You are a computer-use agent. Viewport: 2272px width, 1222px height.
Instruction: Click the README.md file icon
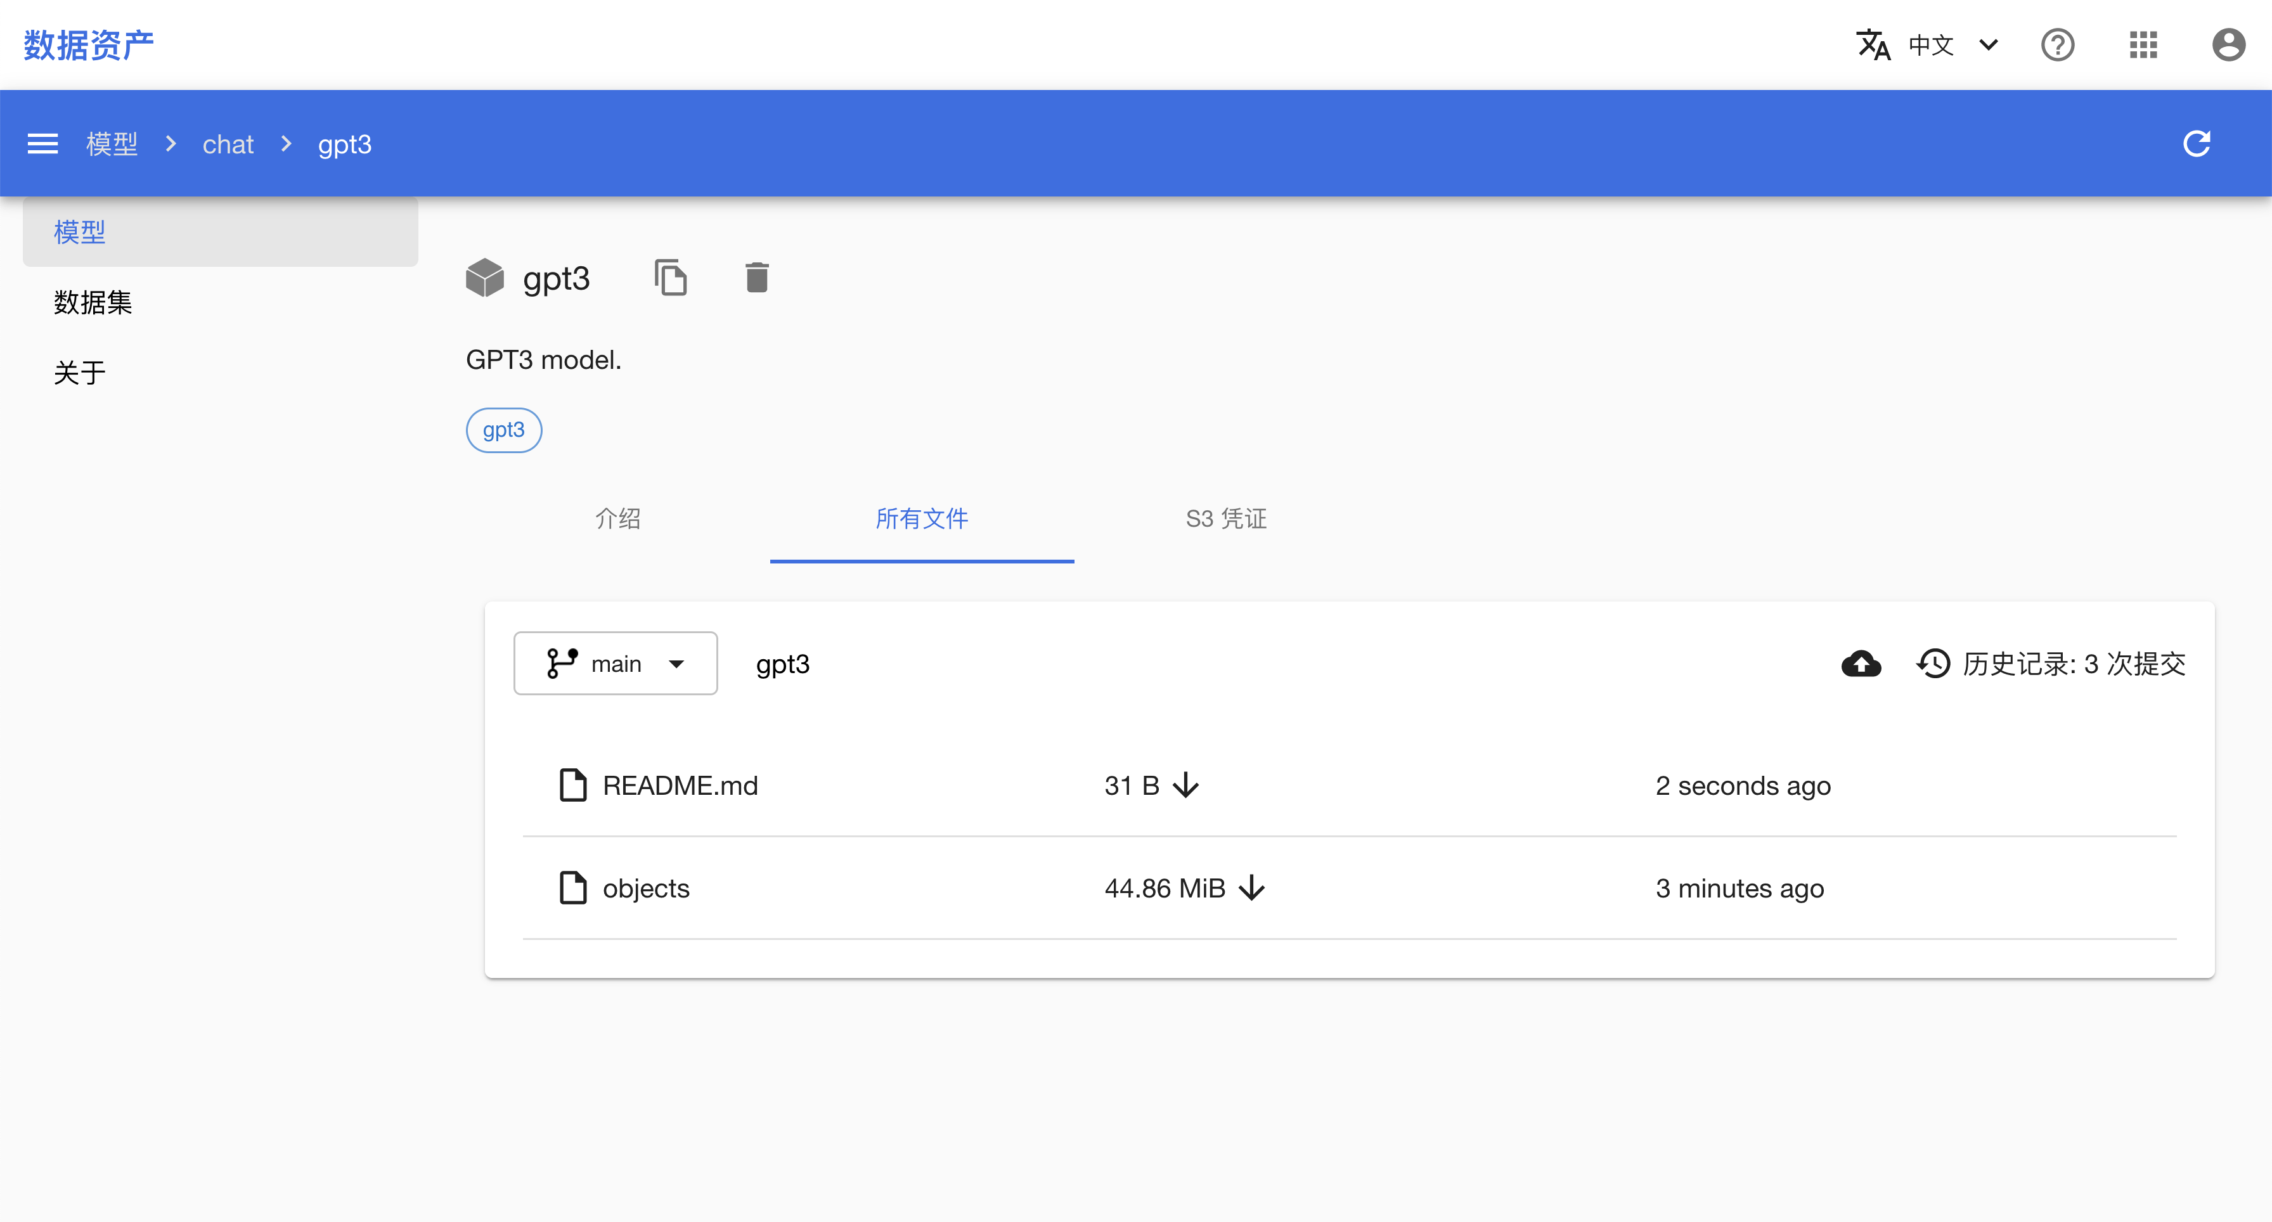coord(573,785)
